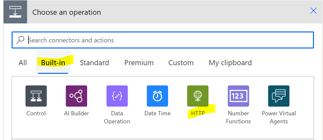Click the HTTP label text

coord(198,113)
